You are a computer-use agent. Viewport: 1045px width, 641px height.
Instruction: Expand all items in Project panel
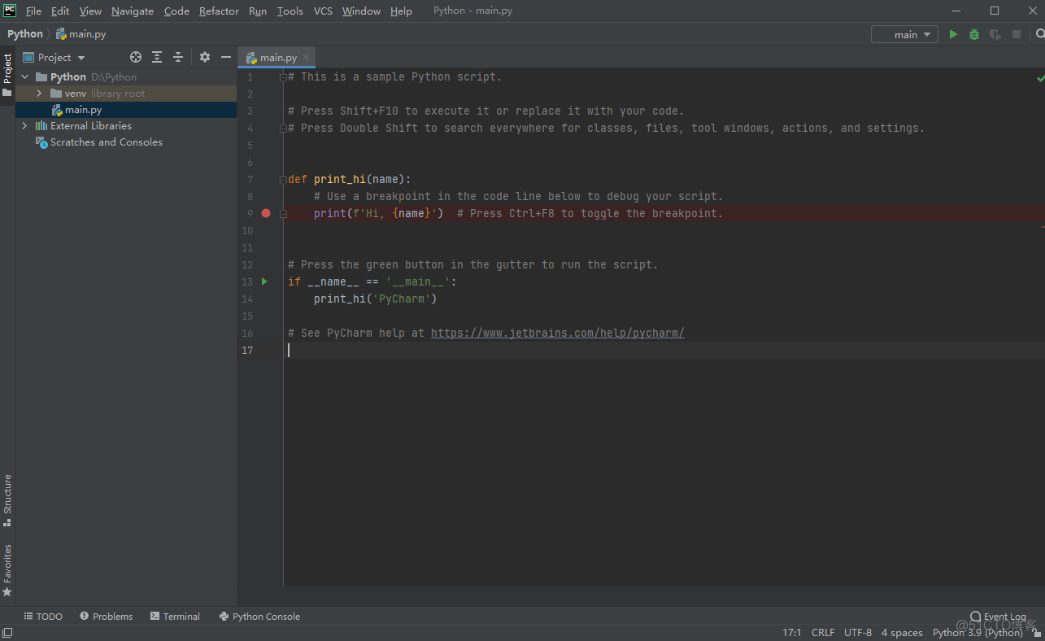tap(157, 57)
